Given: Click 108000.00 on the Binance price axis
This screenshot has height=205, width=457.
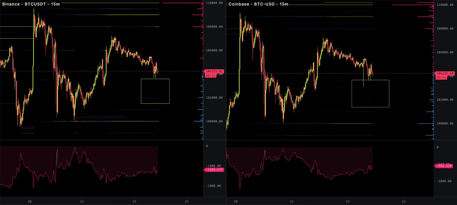Looking at the screenshot, I should (x=214, y=27).
